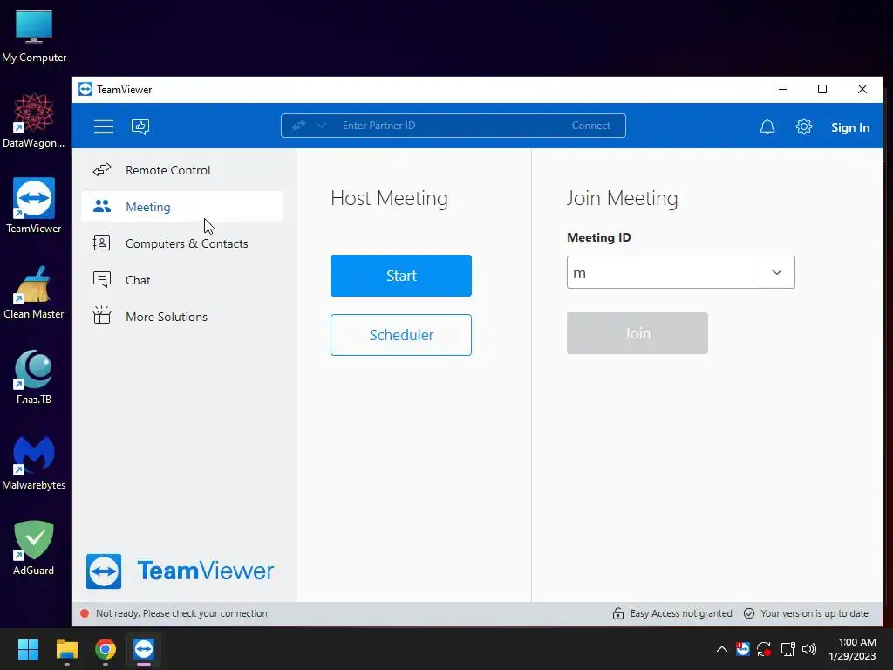Select the AdGuard desktop shortcut

[x=34, y=548]
